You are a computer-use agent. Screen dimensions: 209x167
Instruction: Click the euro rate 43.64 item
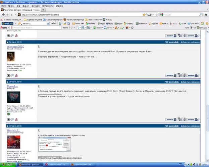pos(182,23)
